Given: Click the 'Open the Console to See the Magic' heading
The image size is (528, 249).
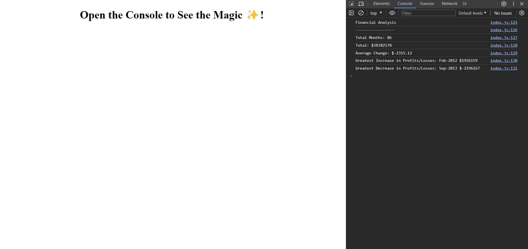Looking at the screenshot, I should click(172, 15).
